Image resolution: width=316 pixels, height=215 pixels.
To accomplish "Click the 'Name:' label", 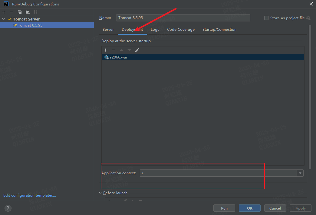I will tap(105, 18).
